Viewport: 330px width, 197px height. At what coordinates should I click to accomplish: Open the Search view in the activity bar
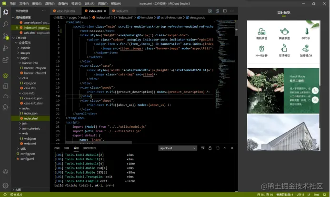click(x=5, y=24)
